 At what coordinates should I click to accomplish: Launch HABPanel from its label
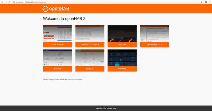point(122,69)
